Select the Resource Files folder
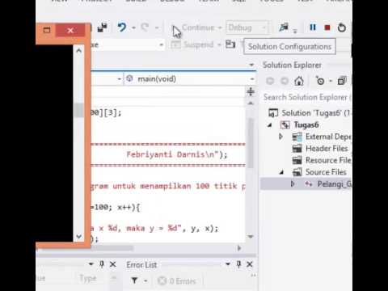This screenshot has height=291, width=388. click(322, 160)
